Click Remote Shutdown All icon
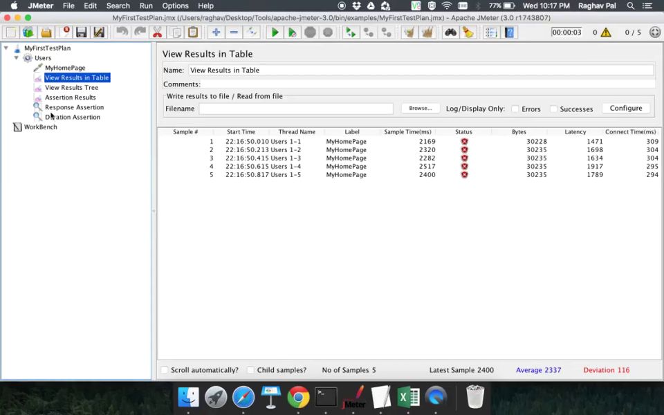This screenshot has height=415, width=664. [386, 33]
